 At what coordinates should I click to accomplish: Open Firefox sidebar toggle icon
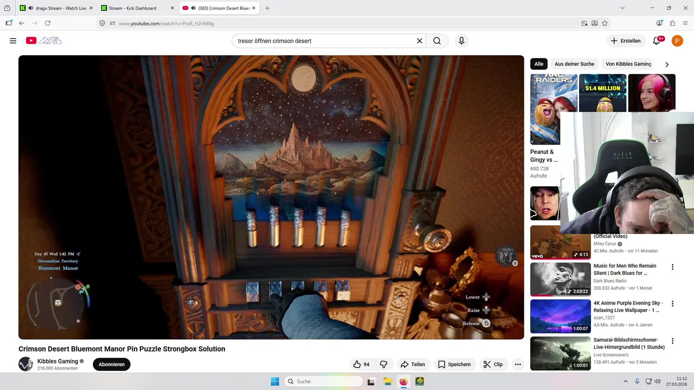[x=9, y=23]
